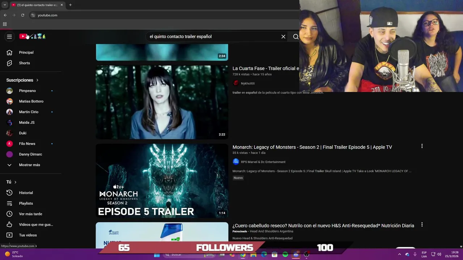Open more options for the Monarch video
Image resolution: width=463 pixels, height=260 pixels.
(422, 146)
